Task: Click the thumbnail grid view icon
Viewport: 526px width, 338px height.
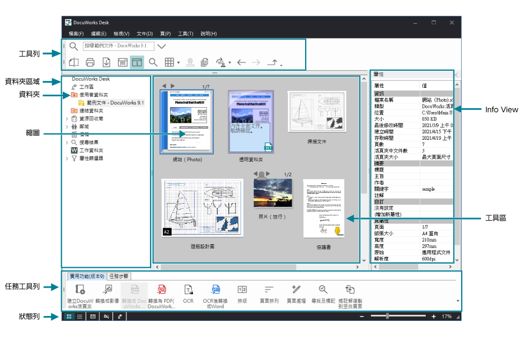Action: pyautogui.click(x=169, y=62)
